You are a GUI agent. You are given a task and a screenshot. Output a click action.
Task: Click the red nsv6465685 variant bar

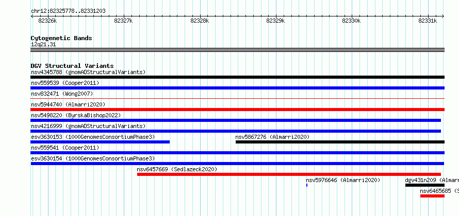(432, 196)
